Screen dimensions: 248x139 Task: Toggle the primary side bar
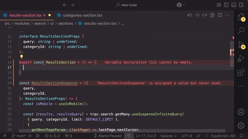pyautogui.click(x=226, y=5)
